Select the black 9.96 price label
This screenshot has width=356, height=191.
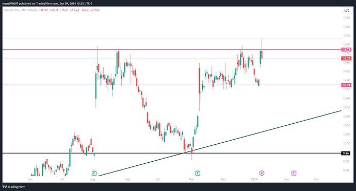click(346, 153)
